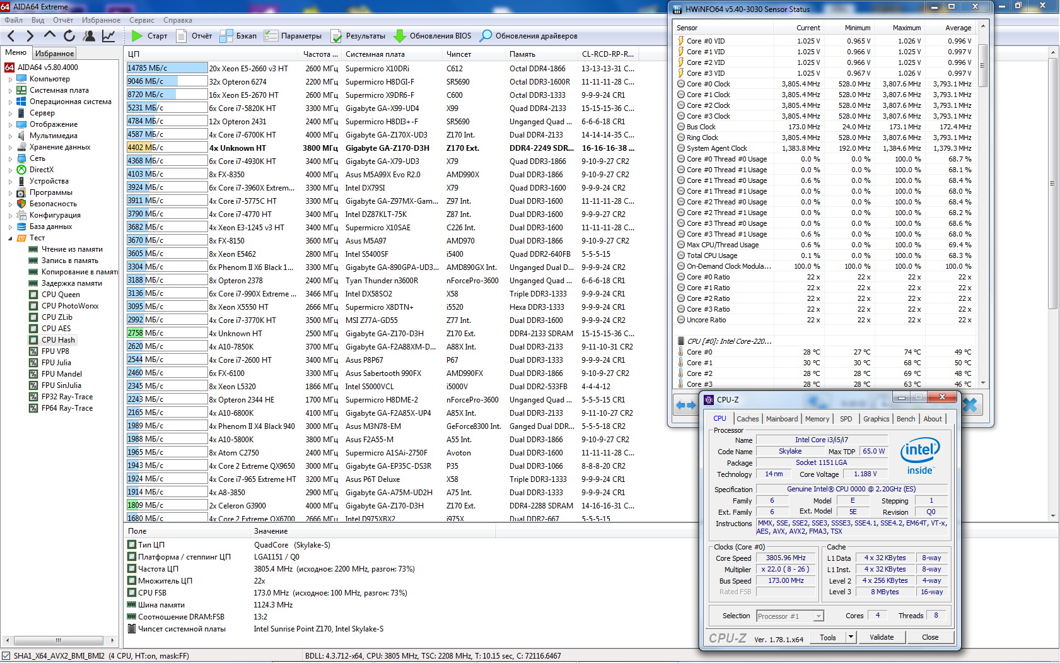Sort results by the Память column header

click(x=542, y=54)
